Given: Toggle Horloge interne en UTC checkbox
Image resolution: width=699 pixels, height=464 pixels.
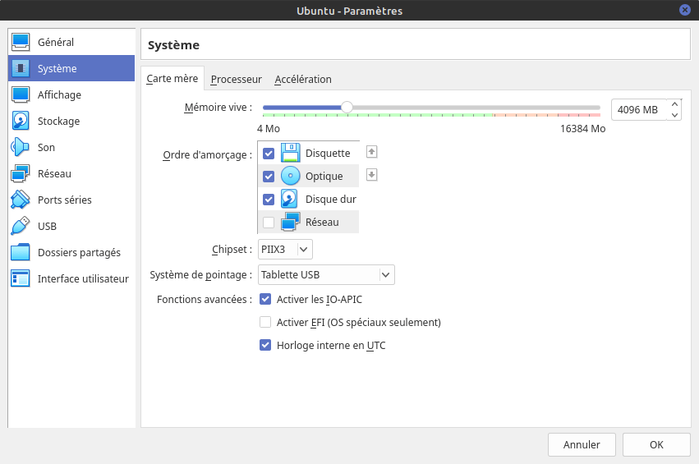Looking at the screenshot, I should pyautogui.click(x=265, y=345).
